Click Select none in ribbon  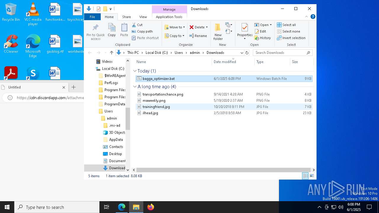289,31
